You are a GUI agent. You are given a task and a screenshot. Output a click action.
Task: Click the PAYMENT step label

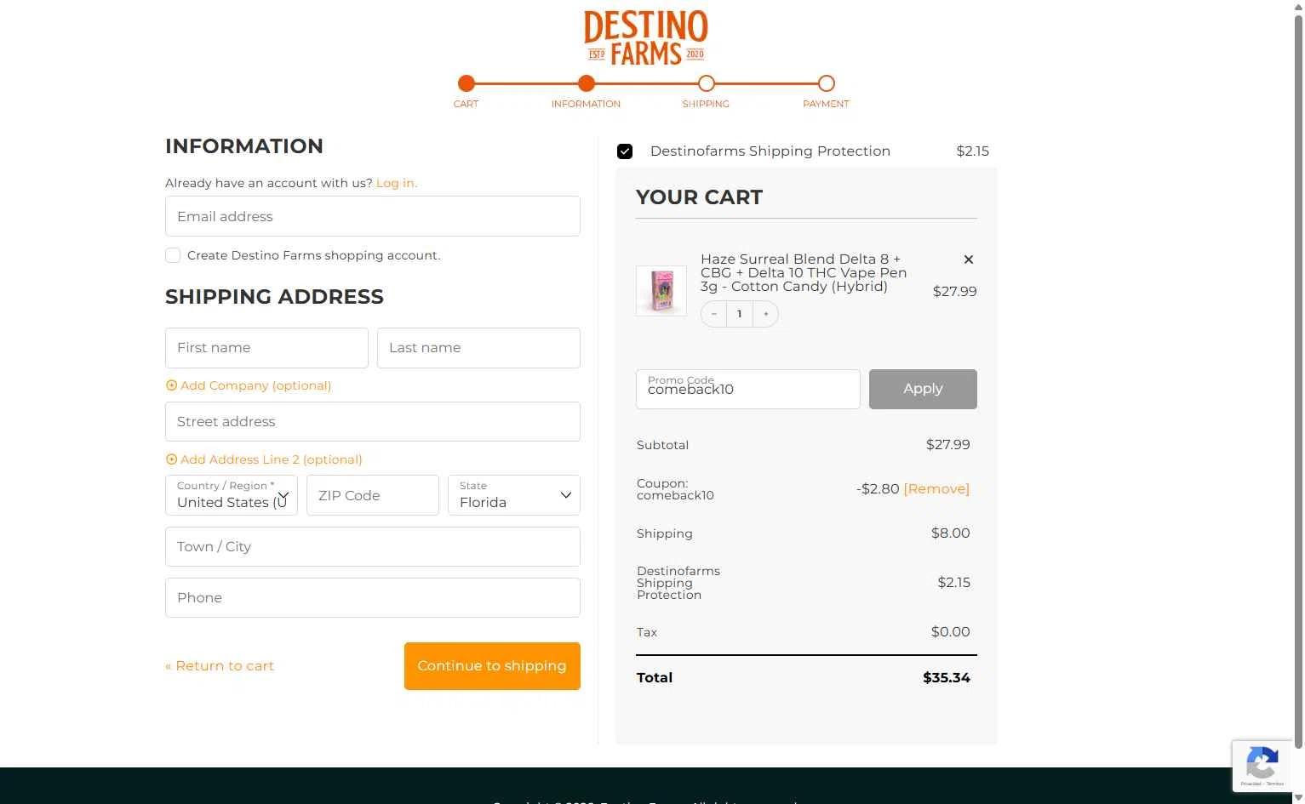(826, 104)
